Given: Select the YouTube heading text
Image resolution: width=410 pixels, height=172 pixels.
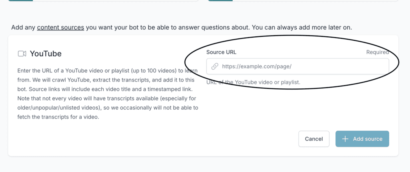Looking at the screenshot, I should pyautogui.click(x=46, y=54).
